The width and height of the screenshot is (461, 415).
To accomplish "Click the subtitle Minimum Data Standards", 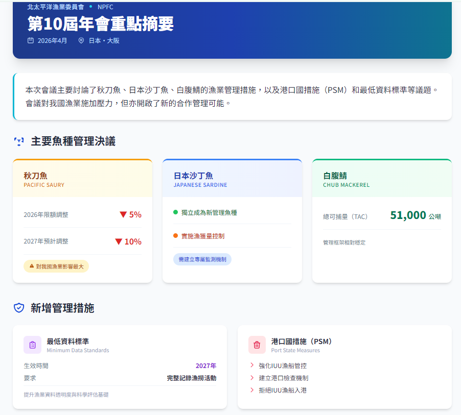I will click(x=78, y=350).
